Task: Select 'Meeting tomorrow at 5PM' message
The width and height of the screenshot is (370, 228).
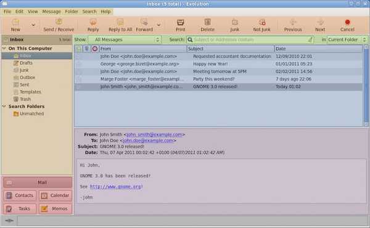Action: pos(218,71)
